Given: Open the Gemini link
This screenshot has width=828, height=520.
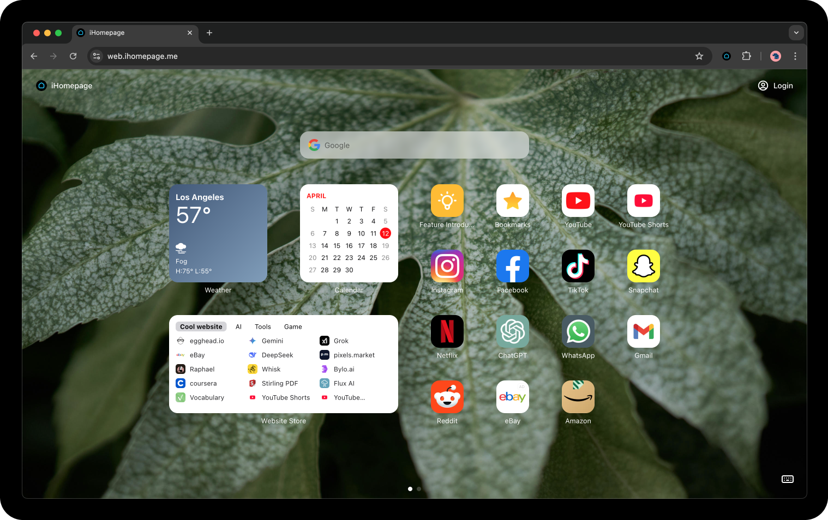Looking at the screenshot, I should (266, 341).
